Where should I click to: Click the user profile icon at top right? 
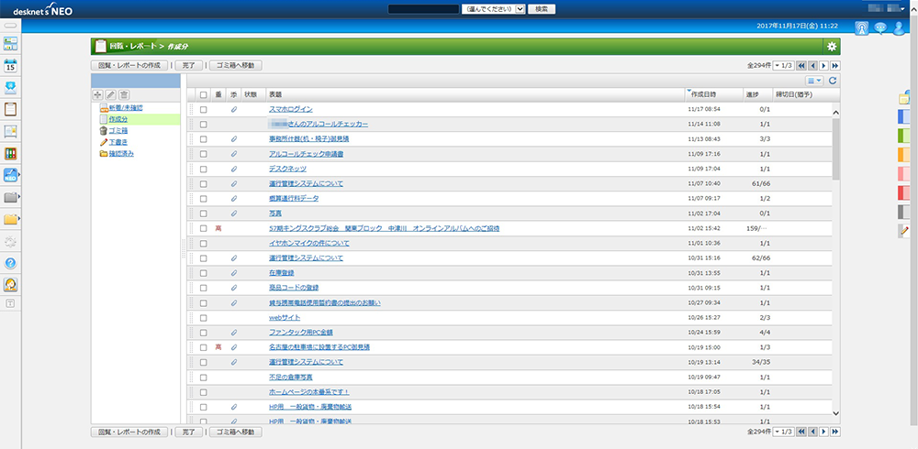tap(900, 27)
